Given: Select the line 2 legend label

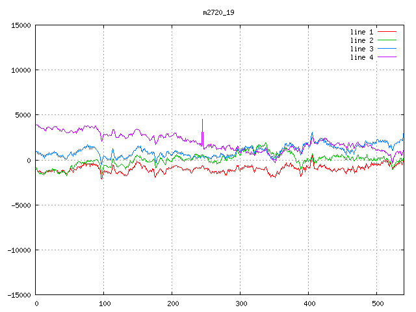Looking at the screenshot, I should click(x=361, y=40).
